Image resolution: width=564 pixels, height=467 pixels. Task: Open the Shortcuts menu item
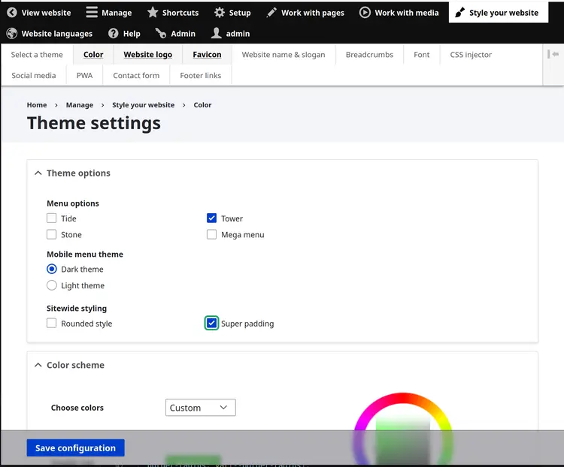173,13
